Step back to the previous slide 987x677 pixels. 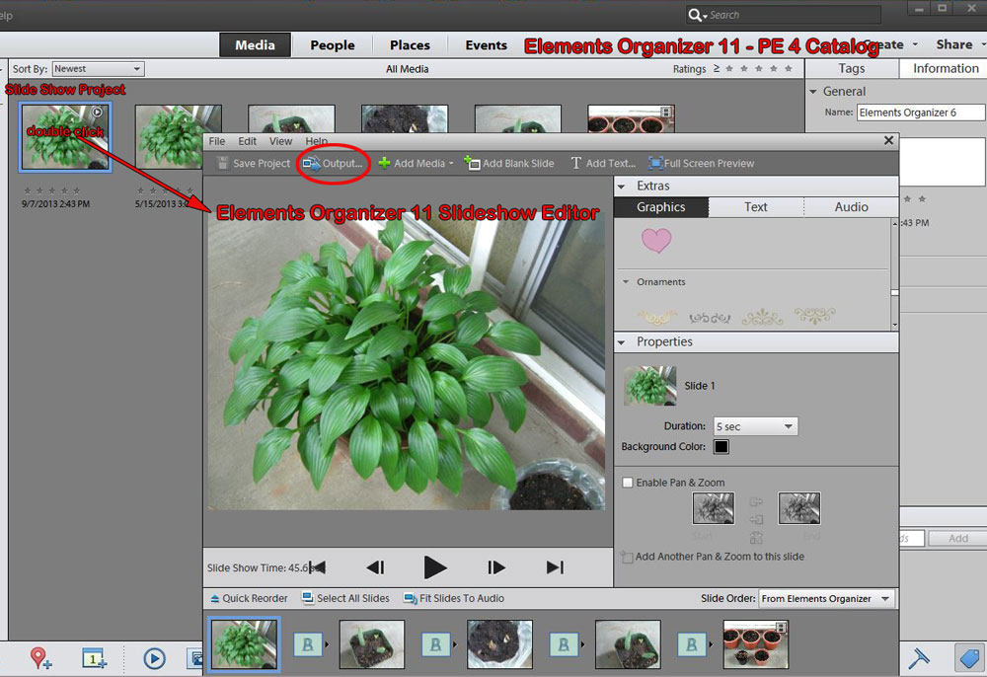pyautogui.click(x=376, y=567)
